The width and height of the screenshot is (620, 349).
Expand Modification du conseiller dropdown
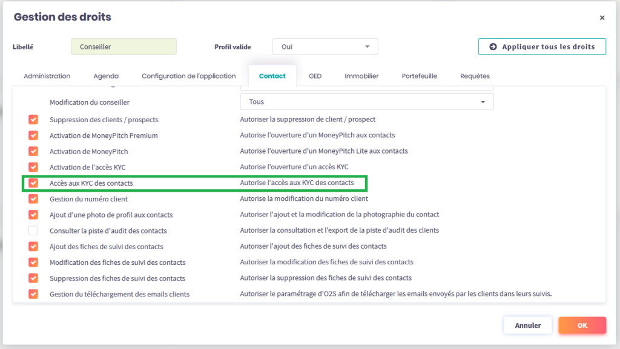click(367, 102)
